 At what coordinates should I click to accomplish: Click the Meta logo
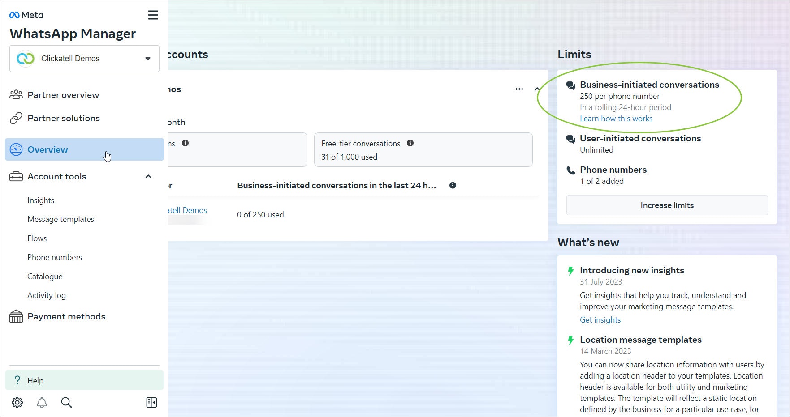[26, 15]
